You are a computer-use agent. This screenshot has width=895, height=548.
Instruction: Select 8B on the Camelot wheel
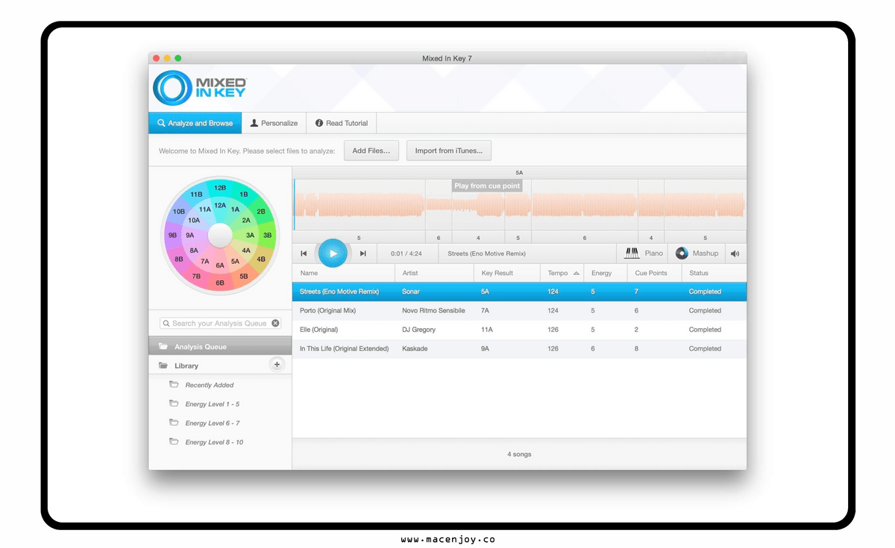point(179,259)
